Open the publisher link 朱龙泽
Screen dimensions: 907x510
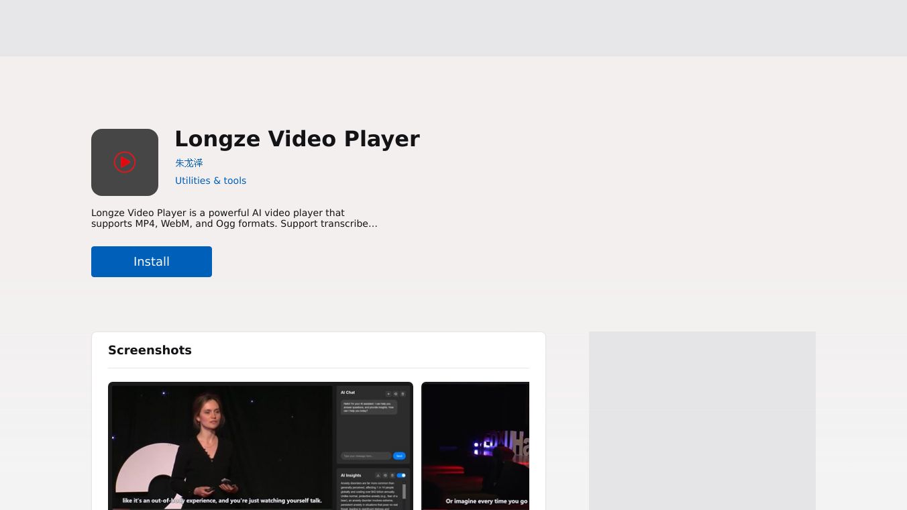[189, 163]
